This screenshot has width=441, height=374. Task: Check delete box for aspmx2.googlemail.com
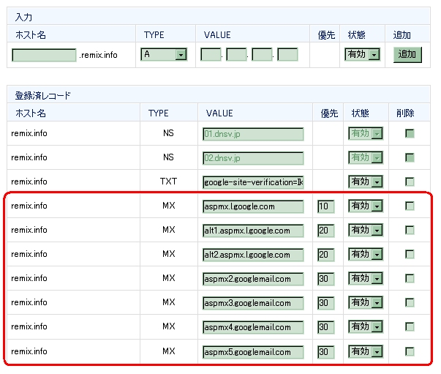coord(410,279)
